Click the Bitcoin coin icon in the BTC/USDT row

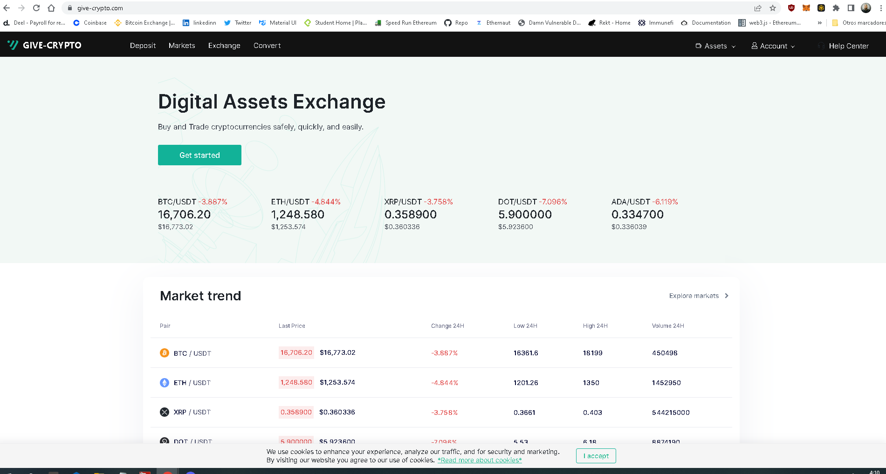(164, 353)
